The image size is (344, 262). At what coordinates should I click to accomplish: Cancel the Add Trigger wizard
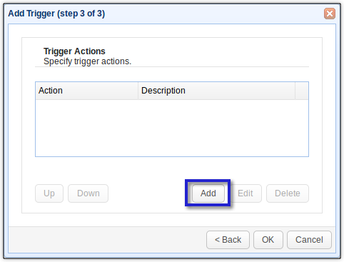(x=309, y=240)
